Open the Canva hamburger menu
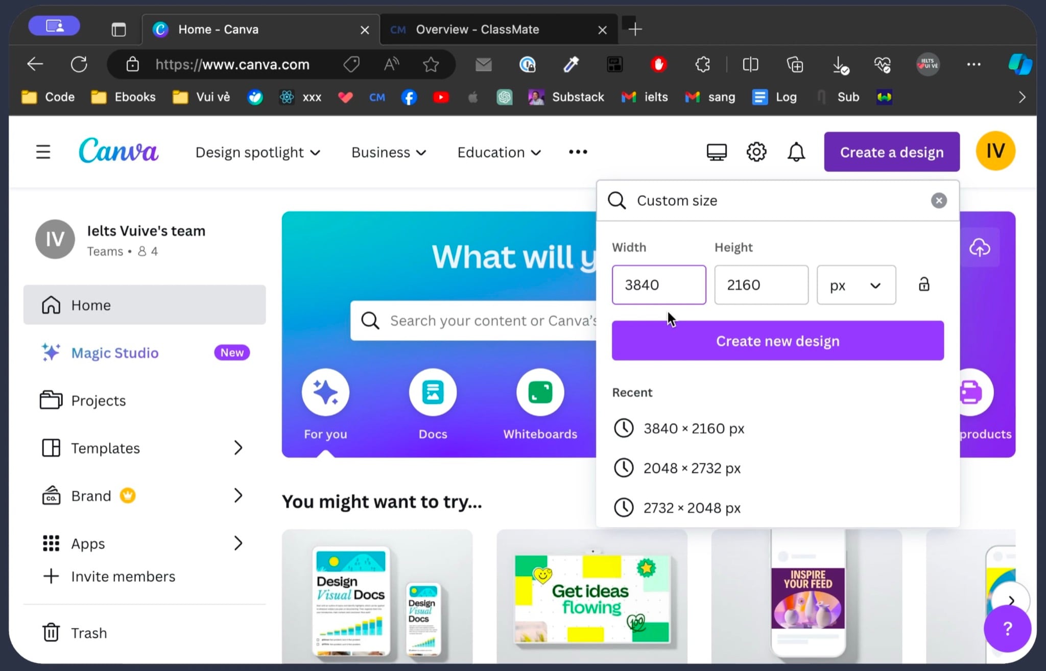Image resolution: width=1046 pixels, height=671 pixels. coord(43,152)
